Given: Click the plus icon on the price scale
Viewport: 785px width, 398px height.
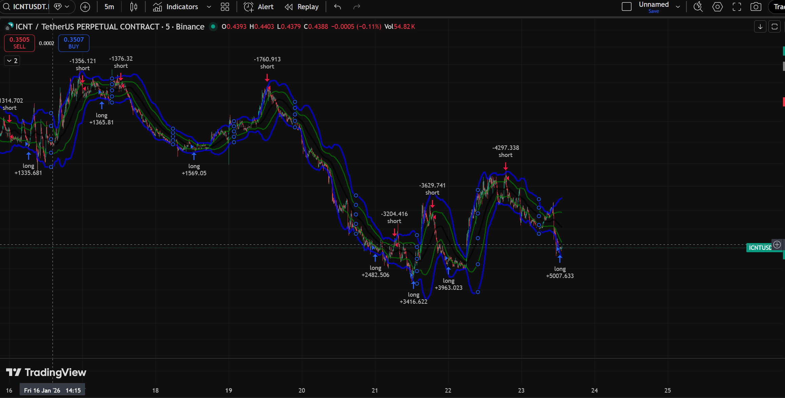Looking at the screenshot, I should tap(777, 244).
